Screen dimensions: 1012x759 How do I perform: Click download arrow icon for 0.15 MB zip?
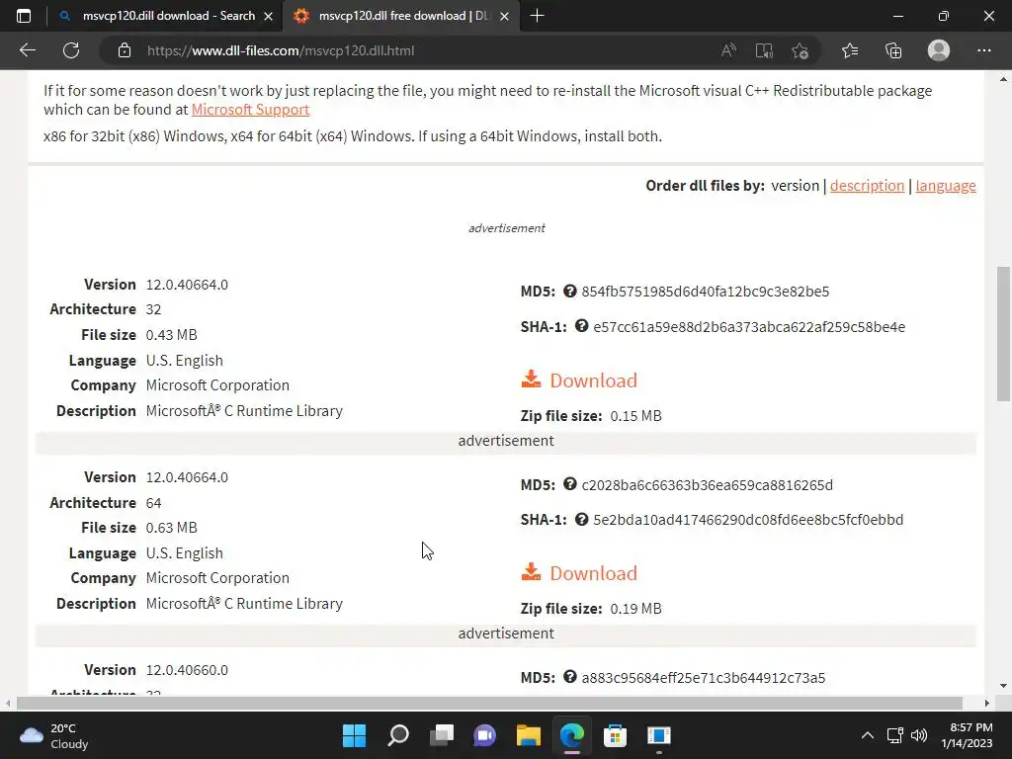point(531,379)
